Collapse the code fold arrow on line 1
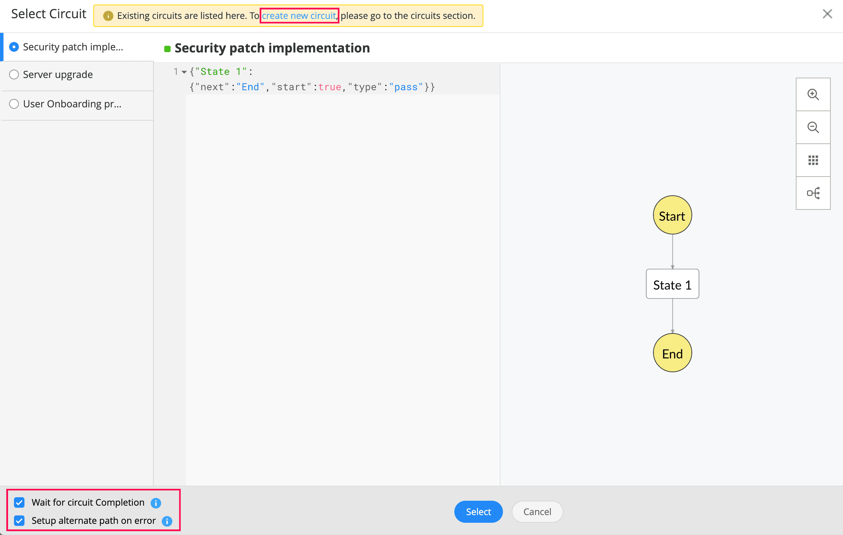 point(184,72)
